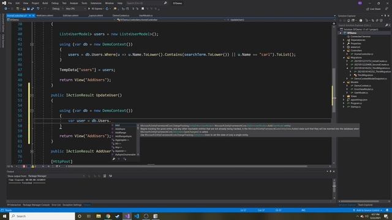Open the Edit menu

coord(18,3)
